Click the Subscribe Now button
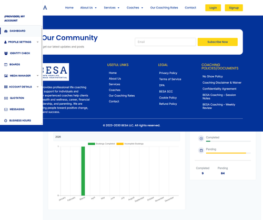Viewport: 263px width, 220px height. (x=218, y=42)
